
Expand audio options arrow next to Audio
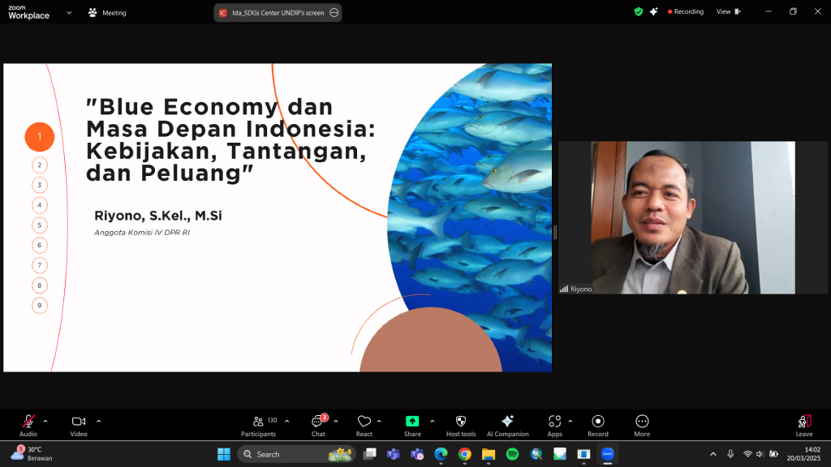click(45, 421)
